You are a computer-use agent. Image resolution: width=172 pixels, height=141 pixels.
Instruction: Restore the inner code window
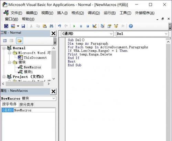point(163,19)
